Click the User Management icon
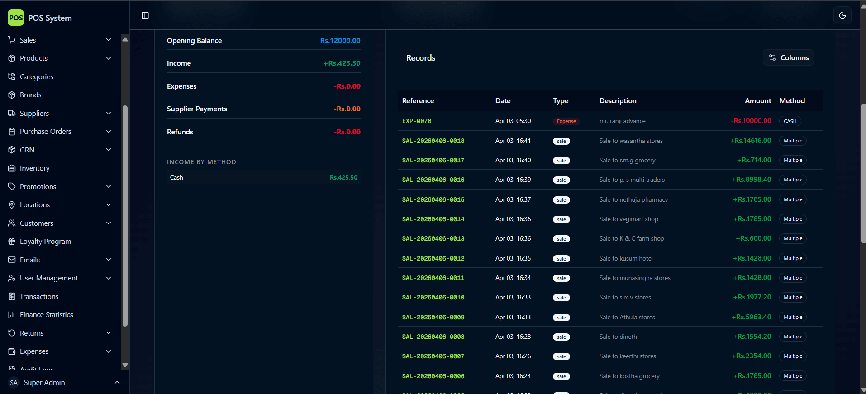The image size is (866, 394). 12,278
